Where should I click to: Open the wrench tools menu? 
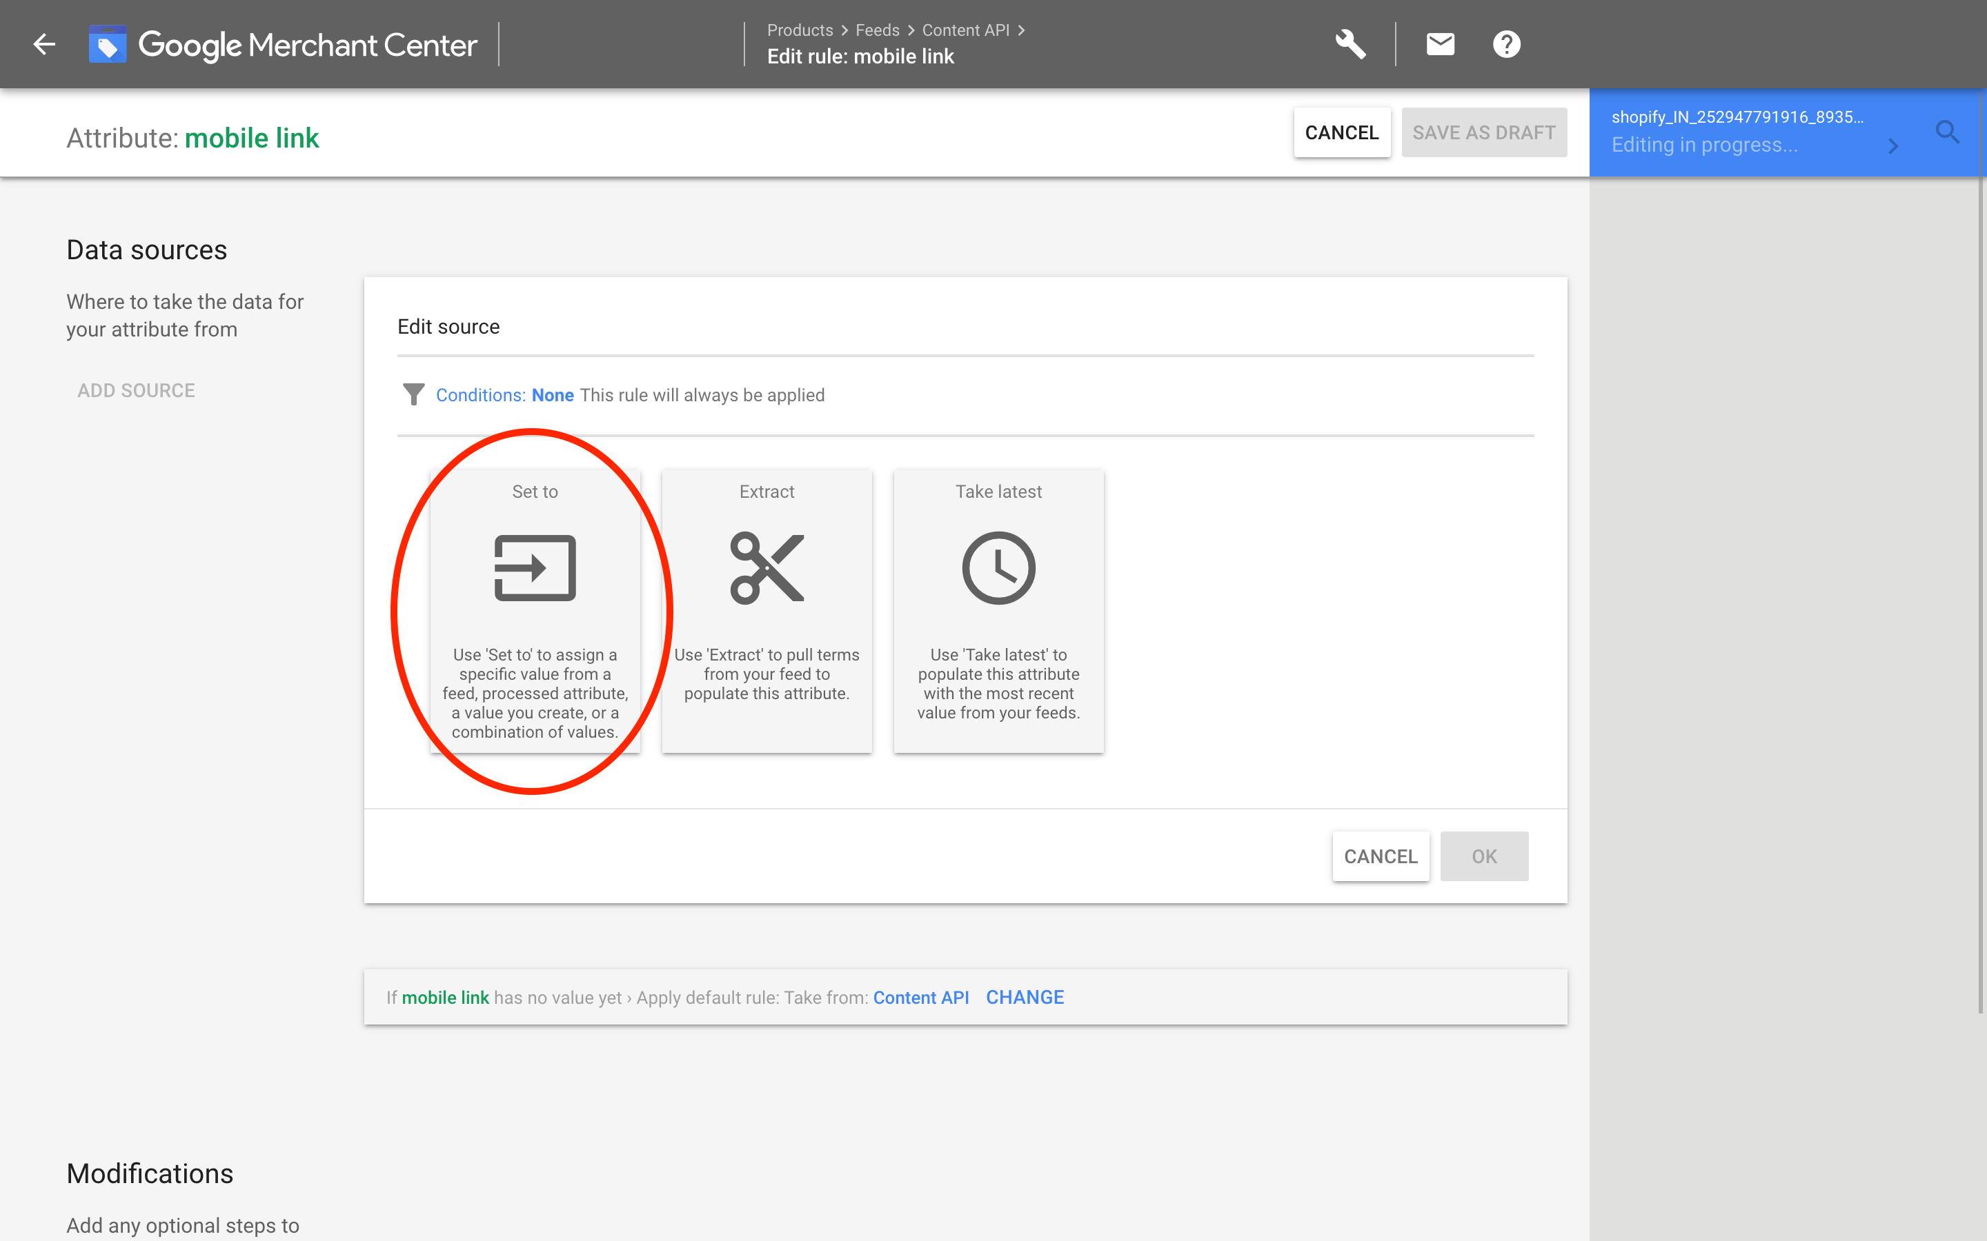coord(1350,44)
